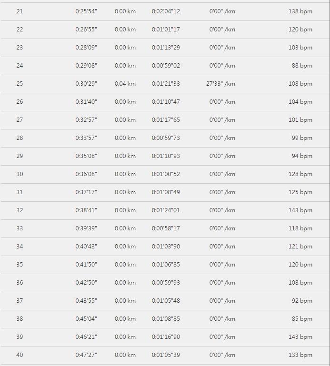Select the 0.04 km distance cell
The width and height of the screenshot is (330, 366).
[125, 83]
